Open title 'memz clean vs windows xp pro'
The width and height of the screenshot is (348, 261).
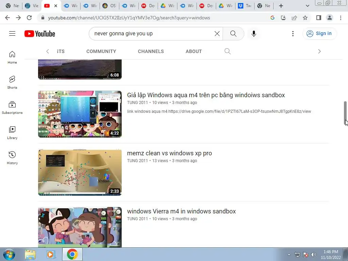click(169, 153)
